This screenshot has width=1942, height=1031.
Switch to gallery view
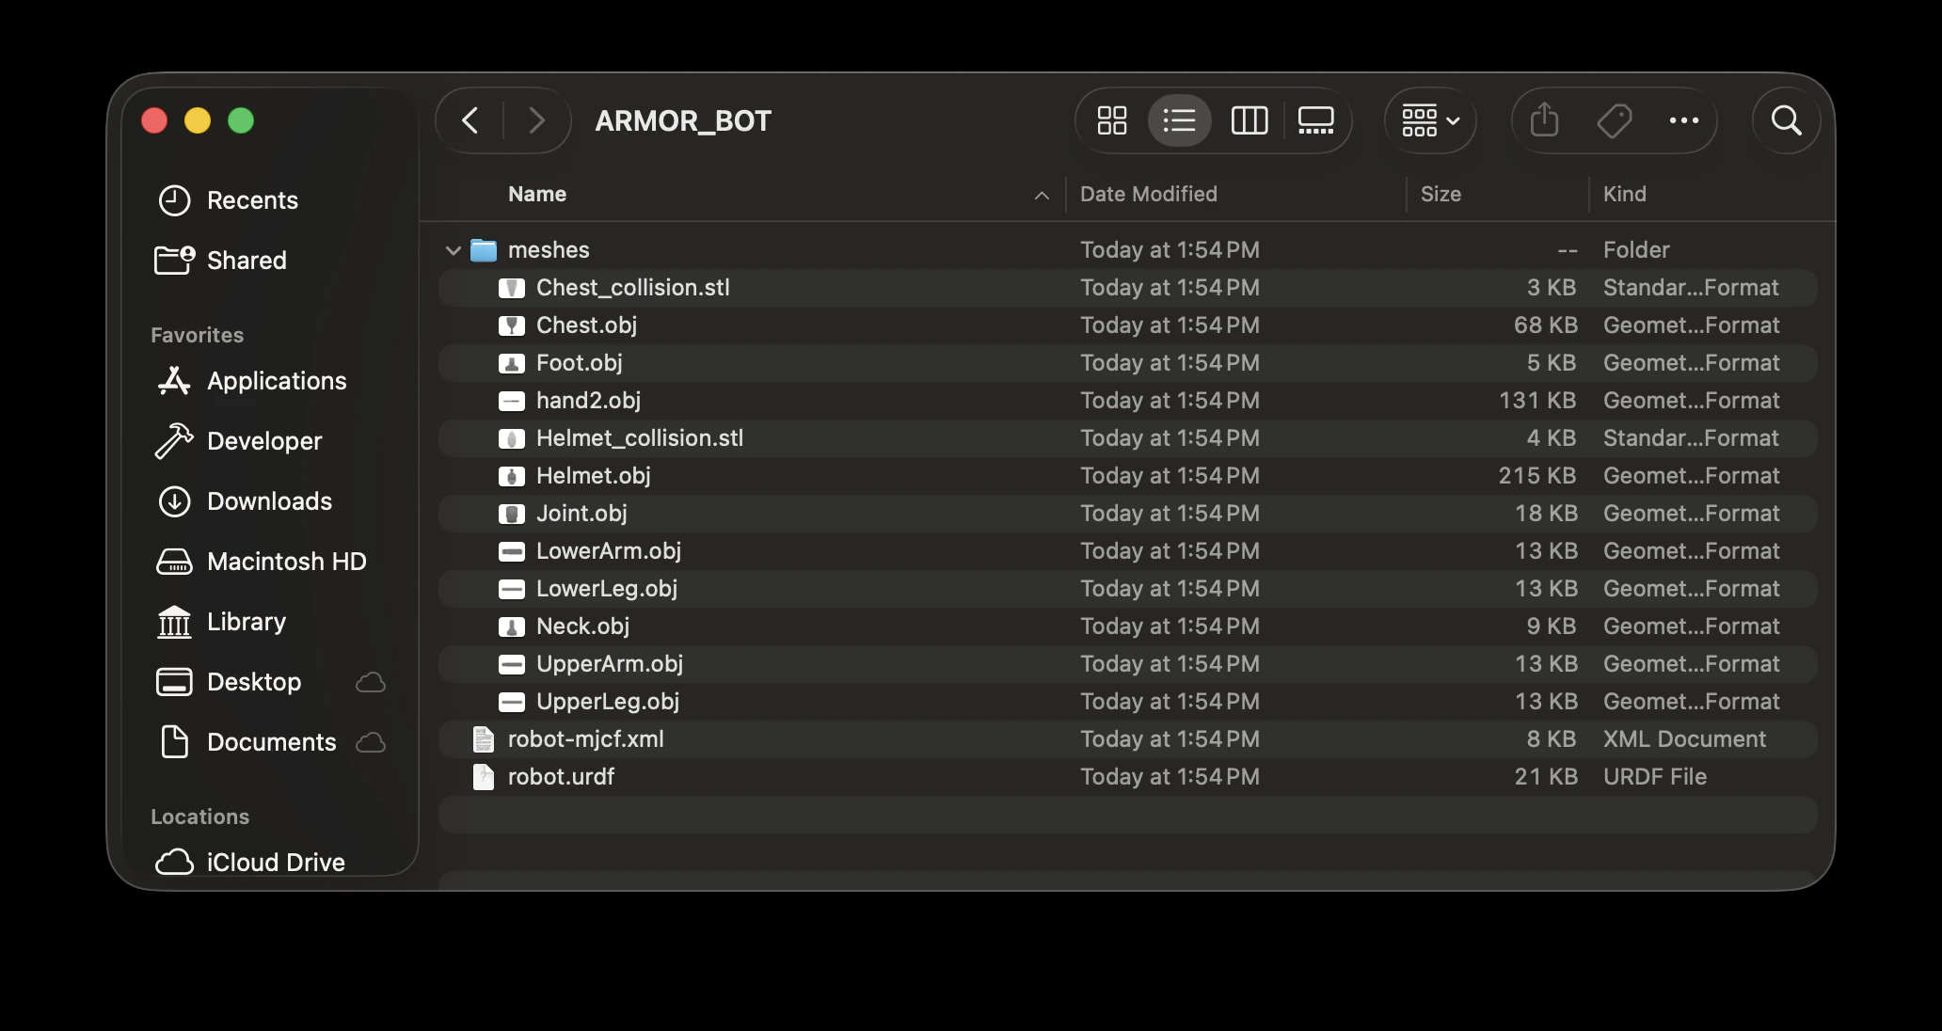click(x=1315, y=120)
